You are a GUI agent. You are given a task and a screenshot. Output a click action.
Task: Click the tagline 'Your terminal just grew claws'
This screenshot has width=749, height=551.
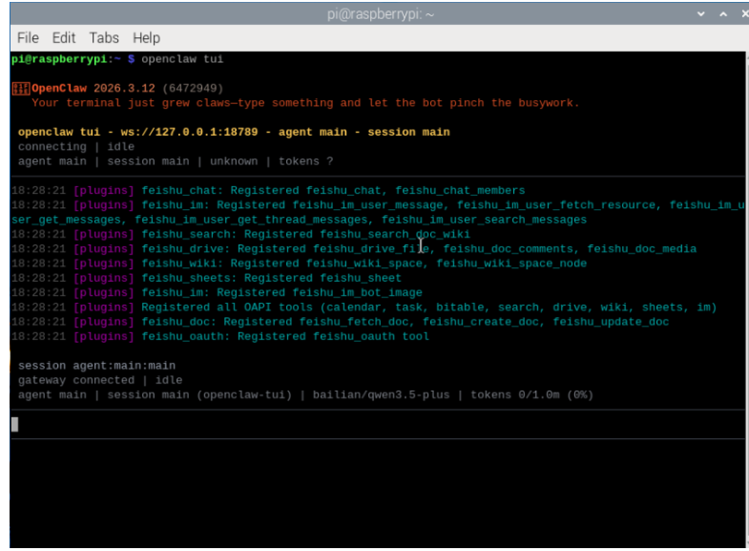point(131,103)
